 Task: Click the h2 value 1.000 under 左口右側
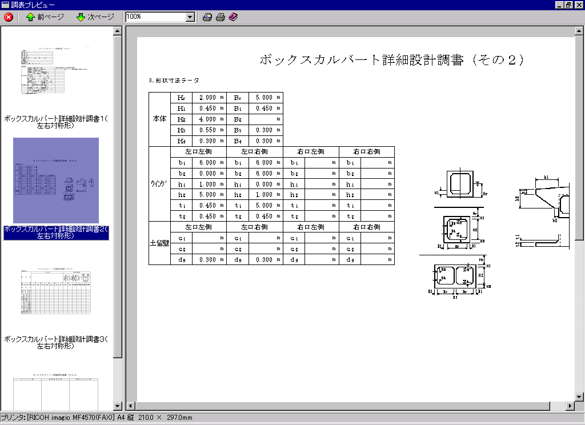click(x=266, y=195)
